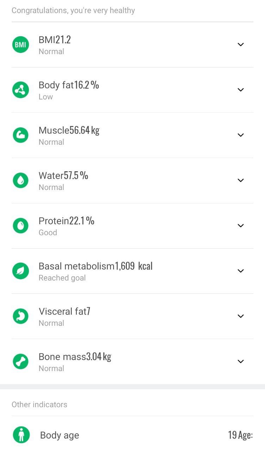
Task: Expand the BMI details chevron
Action: [x=241, y=44]
